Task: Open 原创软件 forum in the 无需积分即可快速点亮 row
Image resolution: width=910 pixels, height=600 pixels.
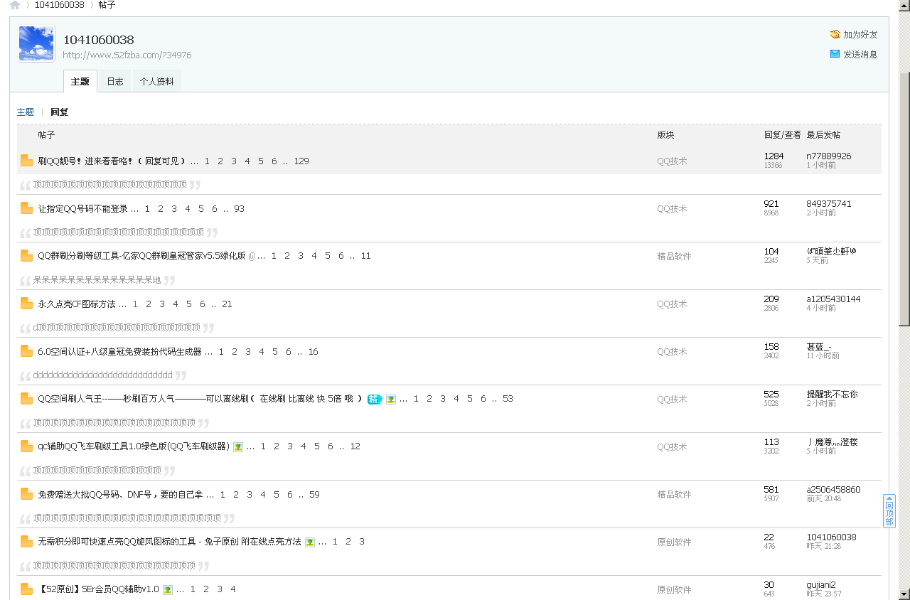Action: 674,542
